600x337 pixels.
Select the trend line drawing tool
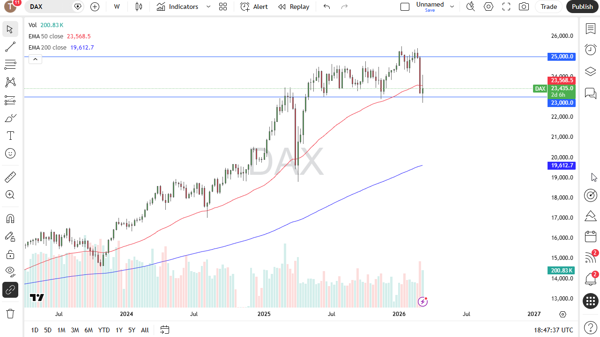click(x=10, y=47)
